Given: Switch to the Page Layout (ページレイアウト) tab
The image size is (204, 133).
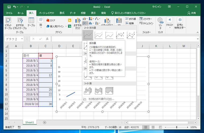Looking at the screenshot, I should [47, 13].
